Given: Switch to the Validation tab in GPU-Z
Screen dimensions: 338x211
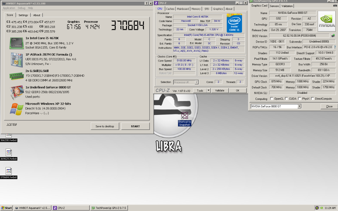Looking at the screenshot, I should click(287, 6).
